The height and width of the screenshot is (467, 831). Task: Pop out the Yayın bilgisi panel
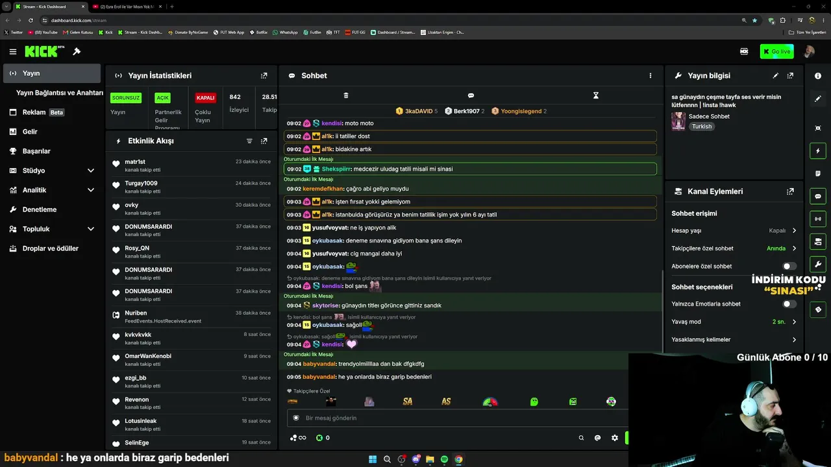[790, 76]
